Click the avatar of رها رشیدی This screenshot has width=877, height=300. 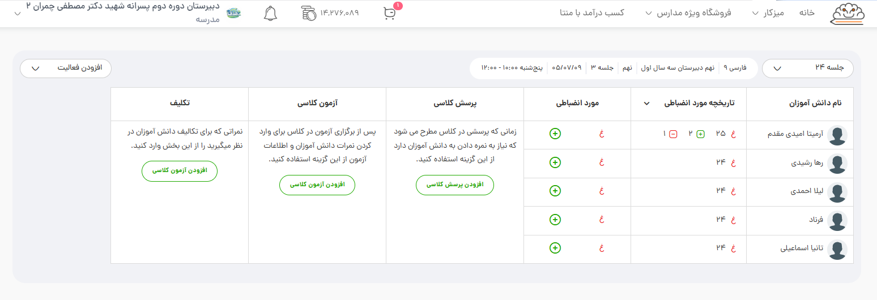pos(837,164)
